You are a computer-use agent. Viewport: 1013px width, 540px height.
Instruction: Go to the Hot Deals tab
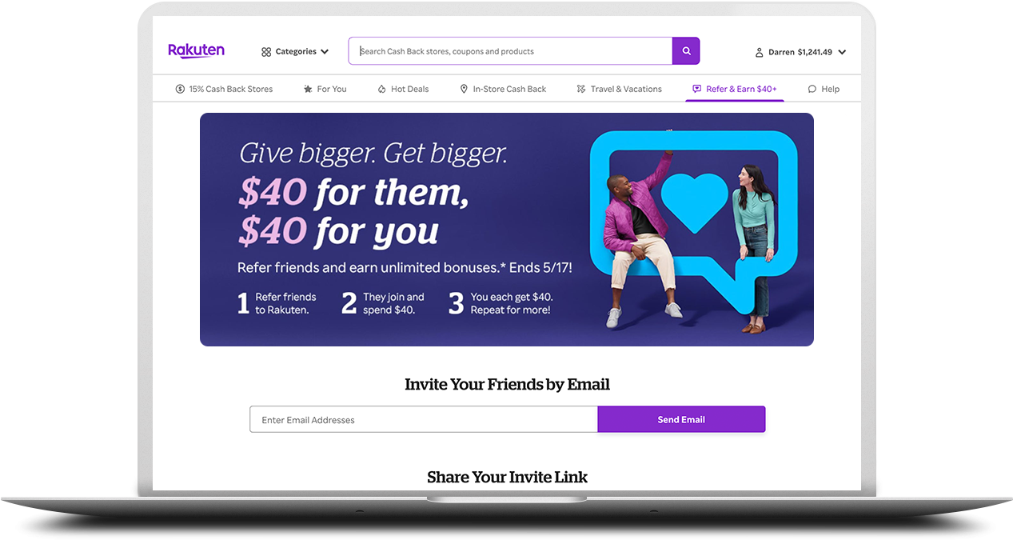pos(404,89)
